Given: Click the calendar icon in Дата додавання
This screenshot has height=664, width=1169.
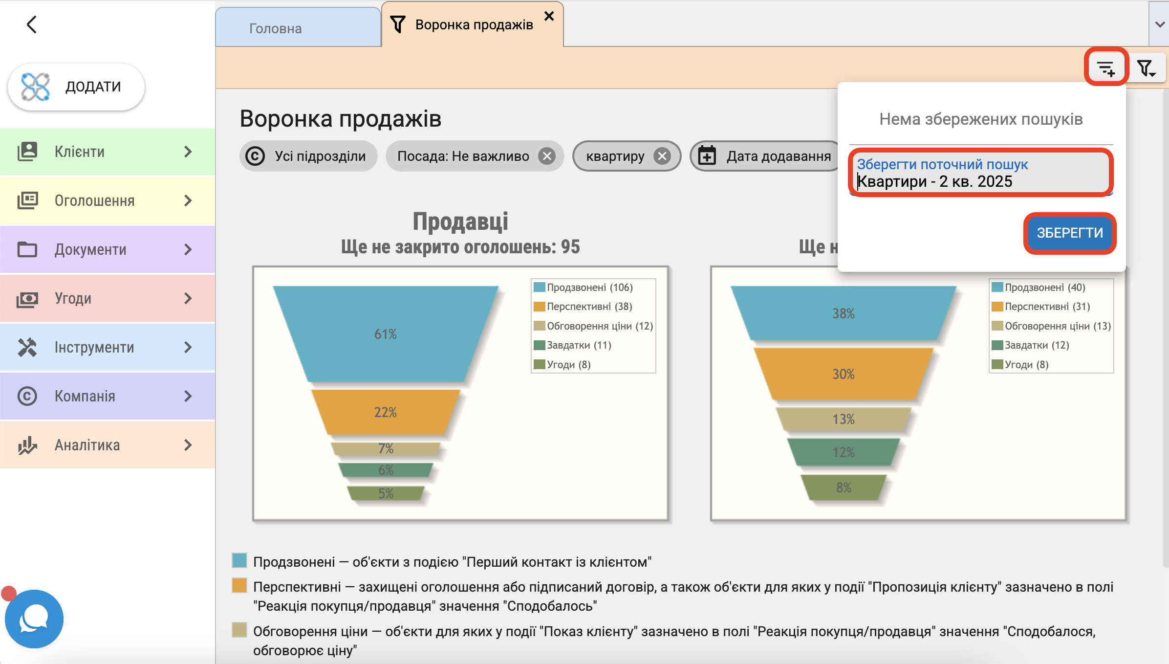Looking at the screenshot, I should 707,156.
